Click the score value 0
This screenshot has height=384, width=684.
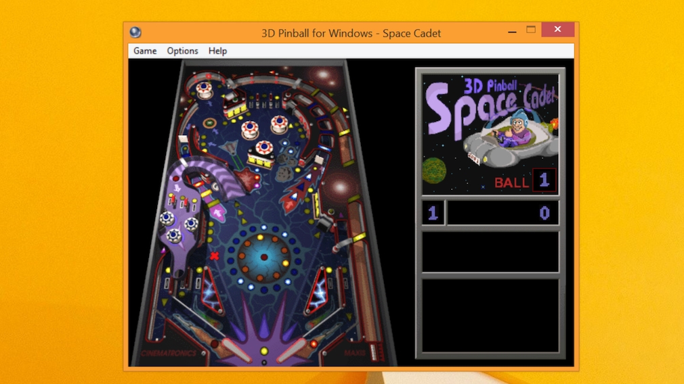click(544, 213)
